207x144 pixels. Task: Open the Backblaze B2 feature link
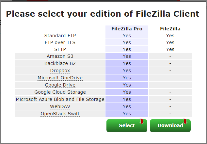(60, 63)
